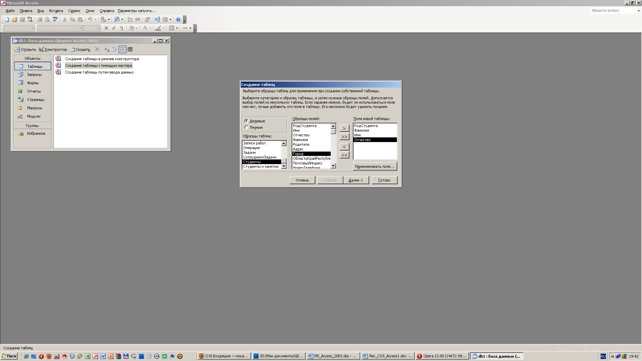Screen dimensions: 642x361
Task: Click the Microsoft Script Editor icon
Action: tap(138, 19)
